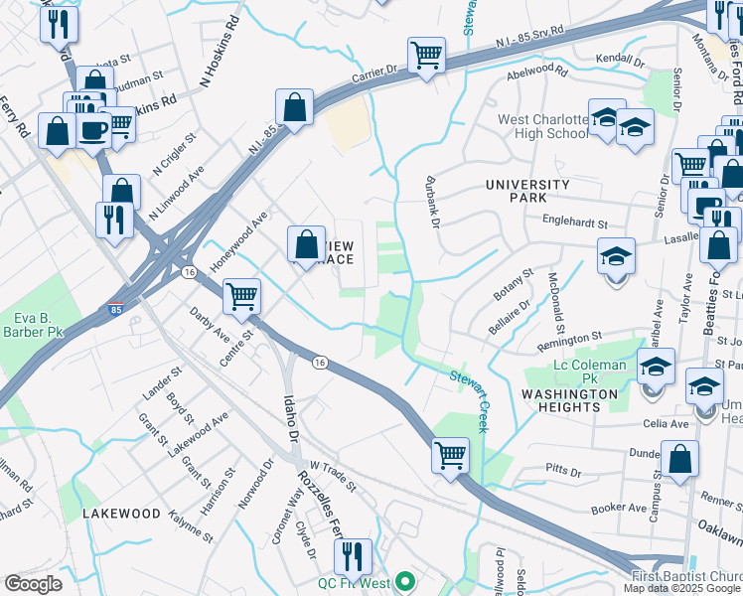The height and width of the screenshot is (596, 743).
Task: Select the shopping bag marker near Dundee St
Action: click(x=679, y=459)
